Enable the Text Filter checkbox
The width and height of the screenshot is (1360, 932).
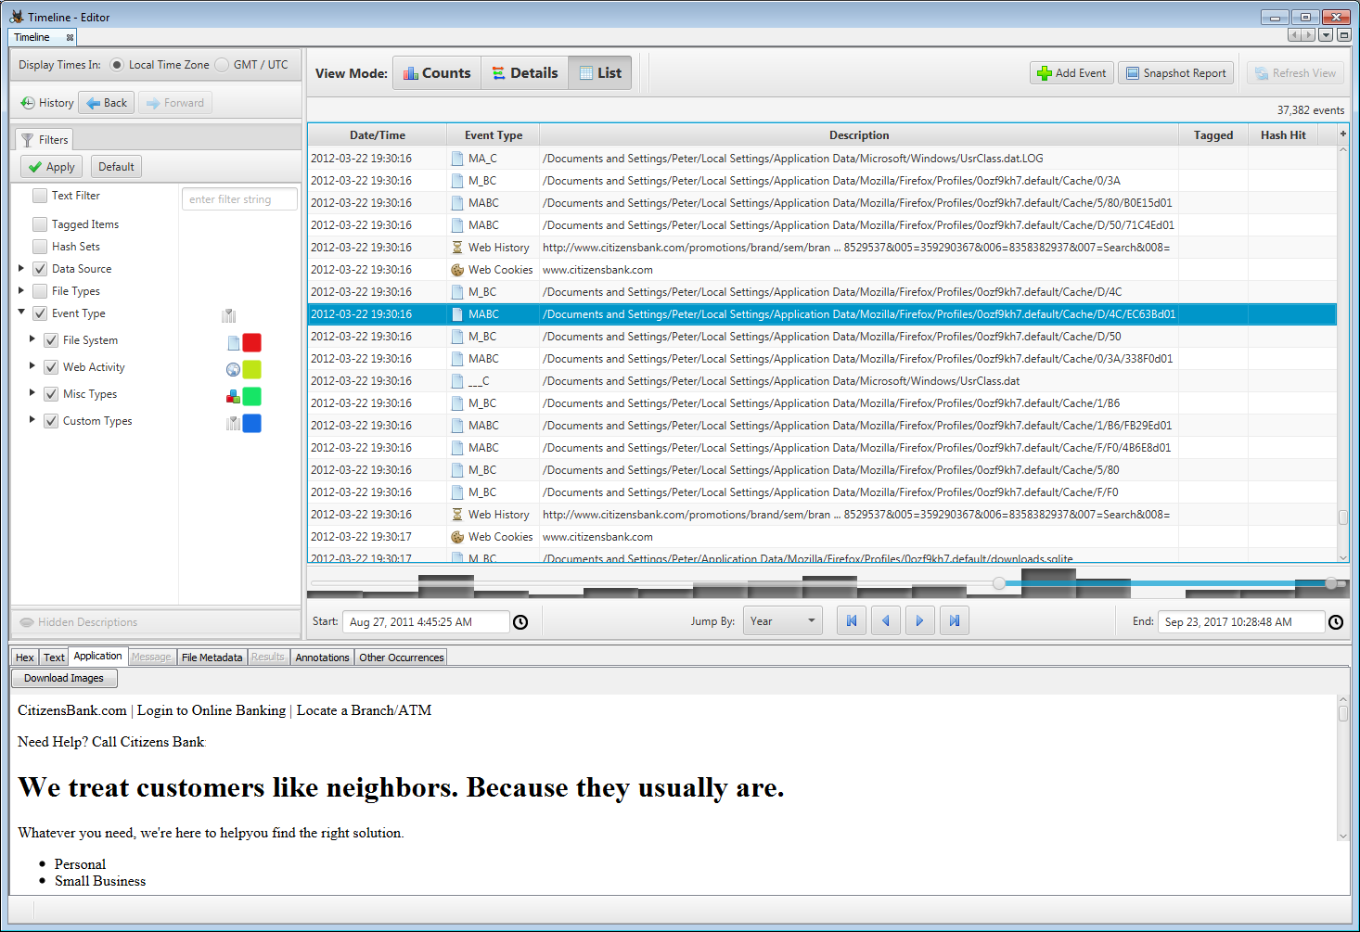click(40, 195)
